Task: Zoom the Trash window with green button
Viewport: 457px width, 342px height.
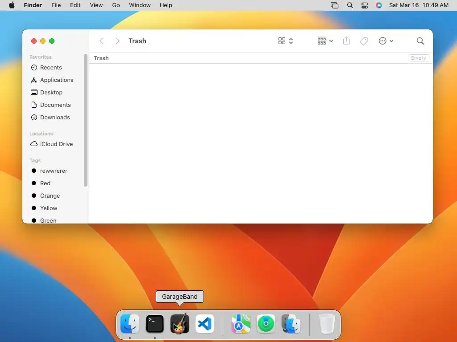Action: tap(52, 41)
